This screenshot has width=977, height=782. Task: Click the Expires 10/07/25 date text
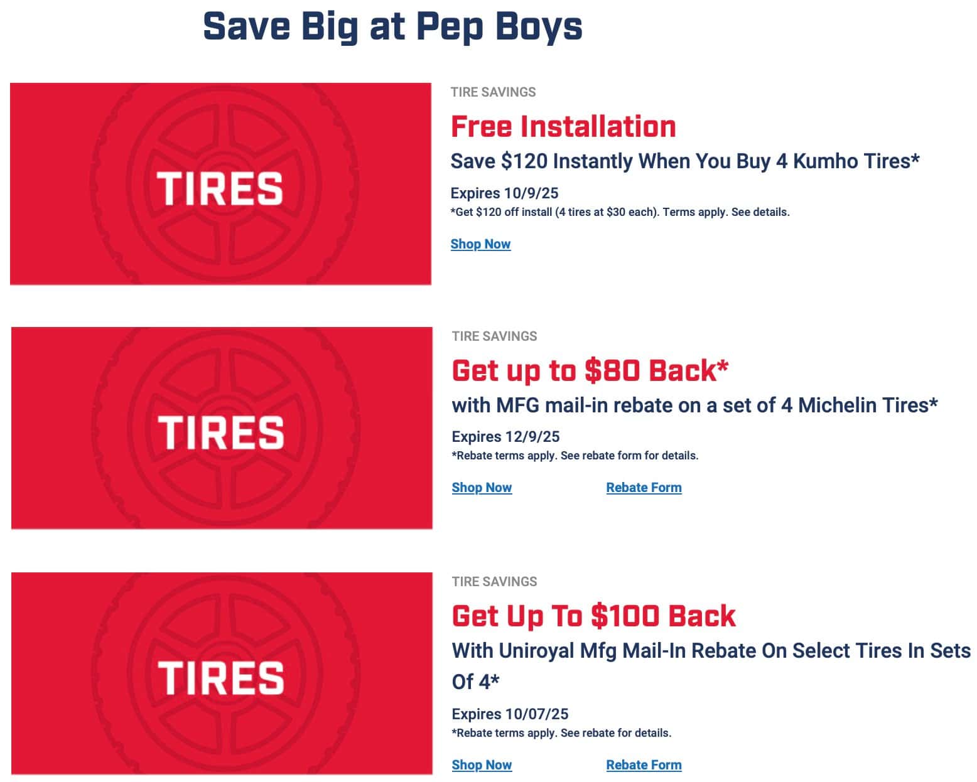click(510, 714)
